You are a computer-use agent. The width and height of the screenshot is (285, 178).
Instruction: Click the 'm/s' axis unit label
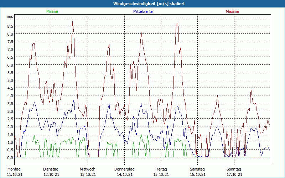coord(10,16)
